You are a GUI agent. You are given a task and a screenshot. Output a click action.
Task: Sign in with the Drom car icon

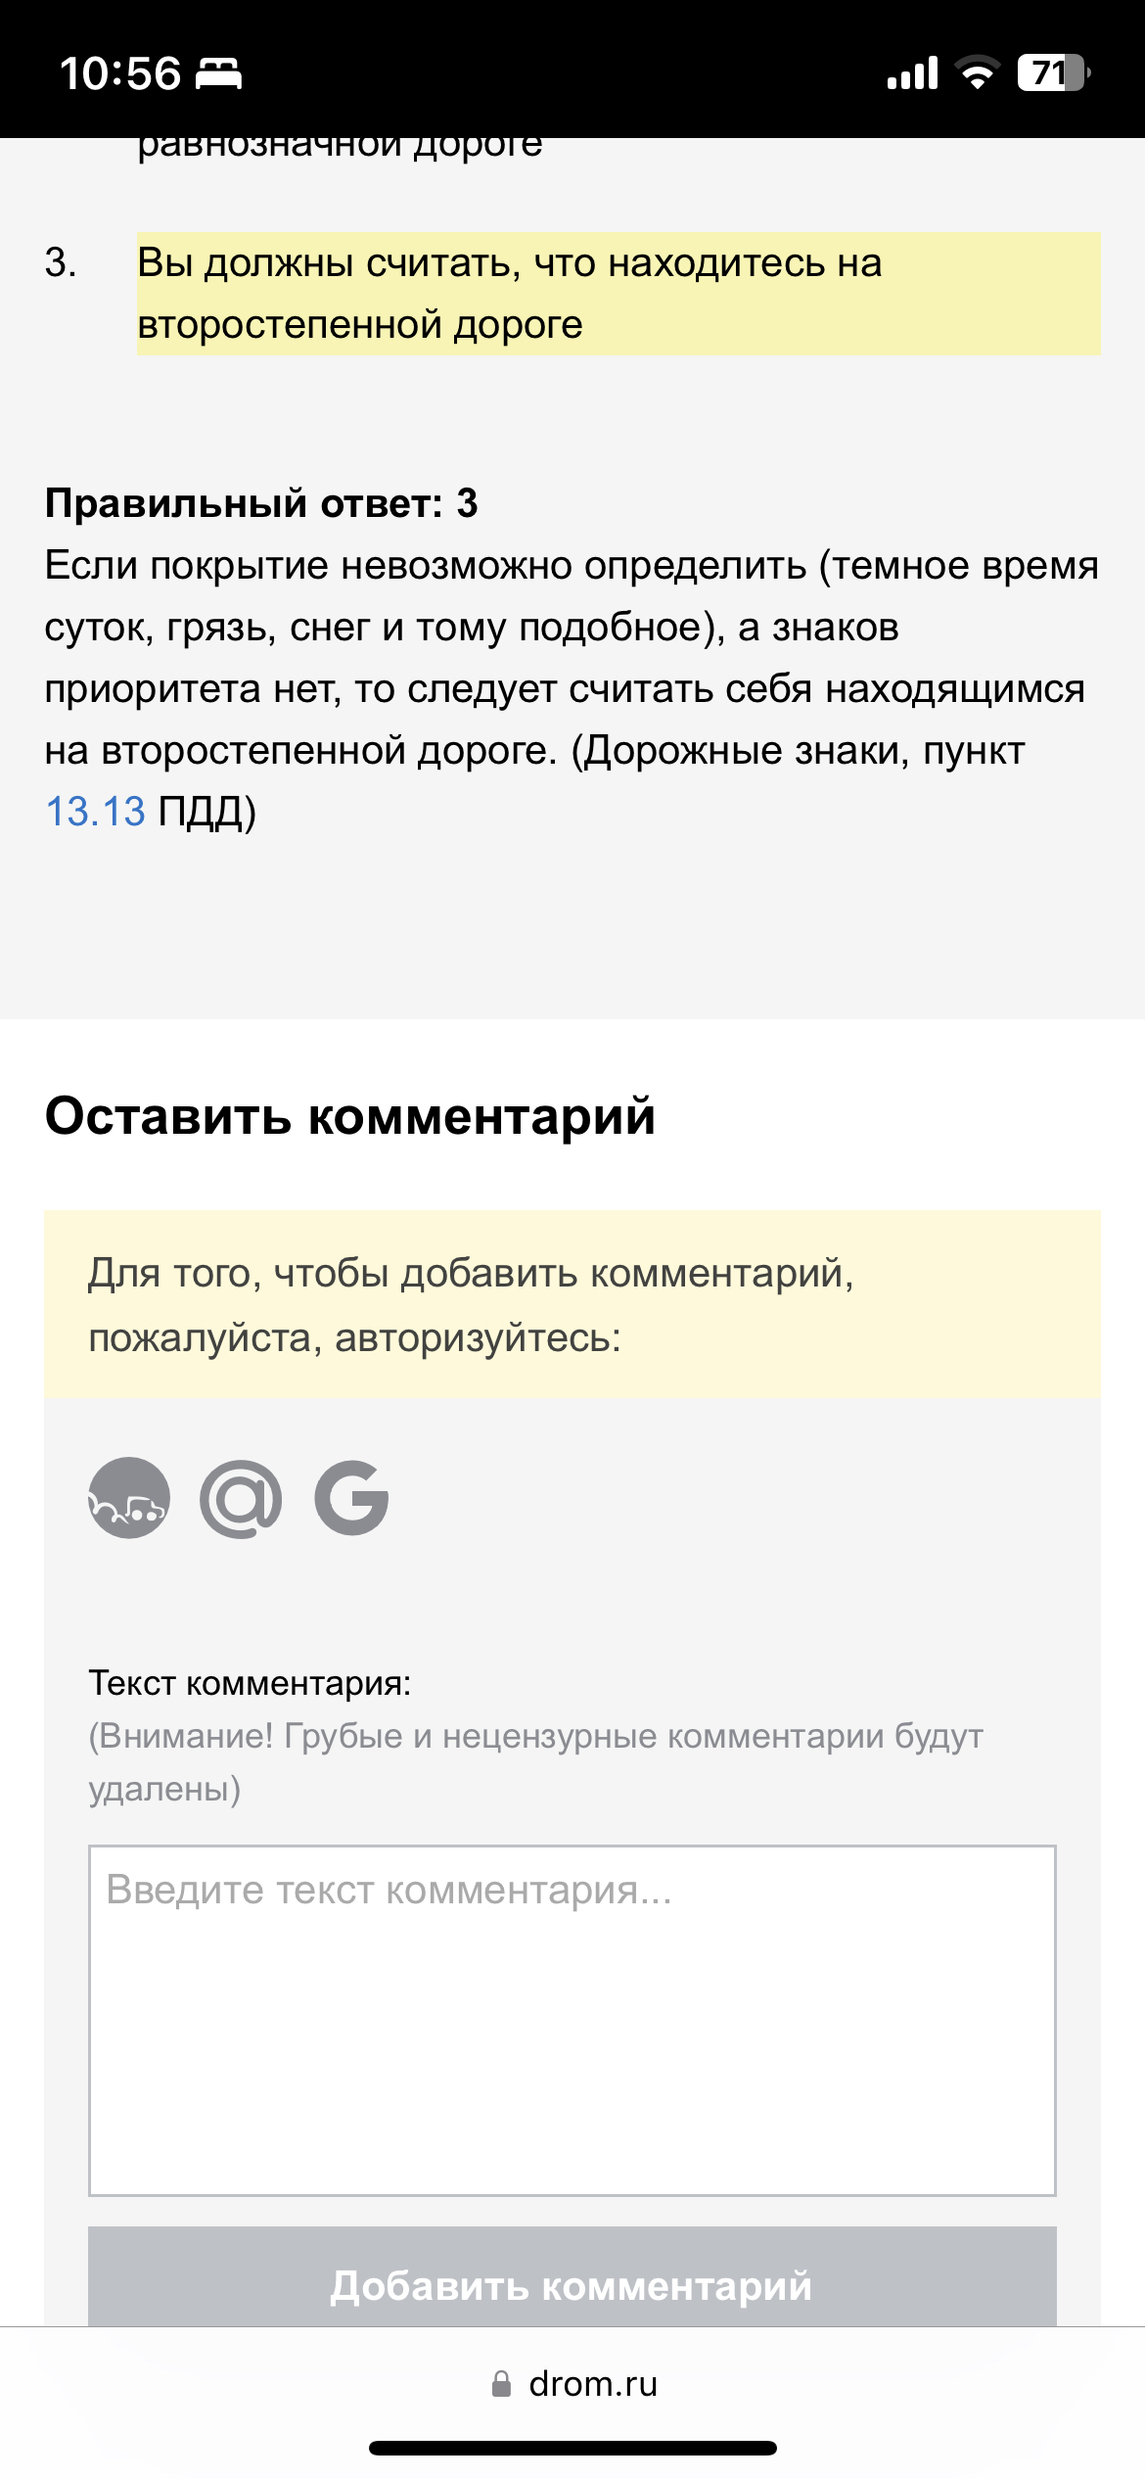click(129, 1498)
